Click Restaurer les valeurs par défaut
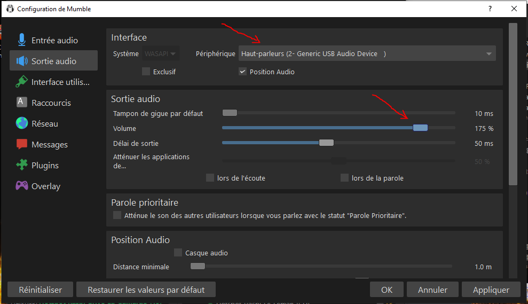Screen dimensions: 528x304 (x=146, y=290)
